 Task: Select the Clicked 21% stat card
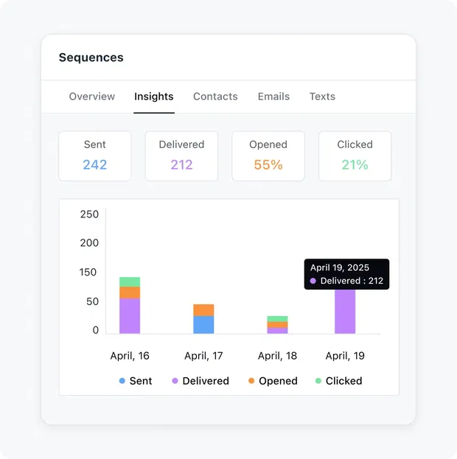pos(355,156)
